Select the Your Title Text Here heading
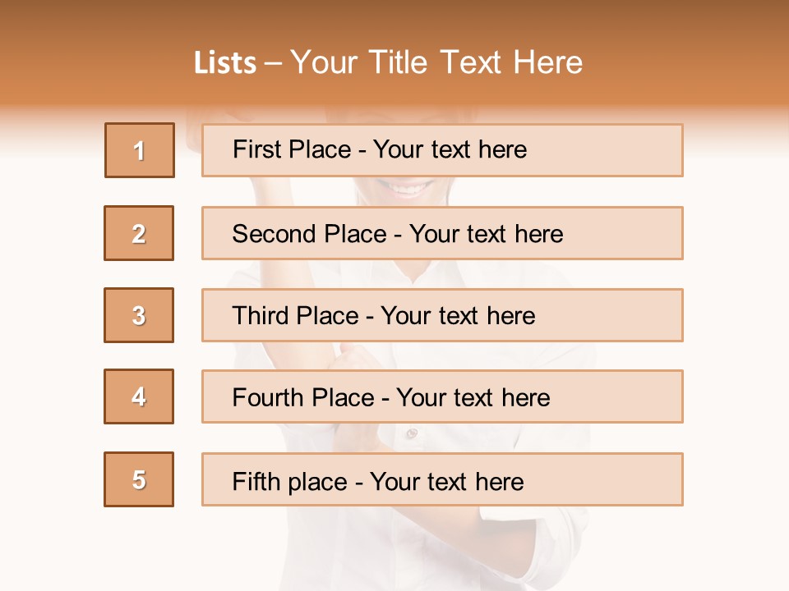 [436, 62]
